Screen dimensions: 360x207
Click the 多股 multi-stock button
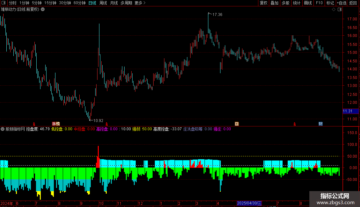(285, 3)
